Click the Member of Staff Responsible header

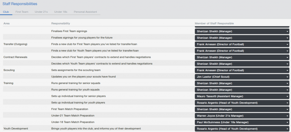click(x=214, y=23)
